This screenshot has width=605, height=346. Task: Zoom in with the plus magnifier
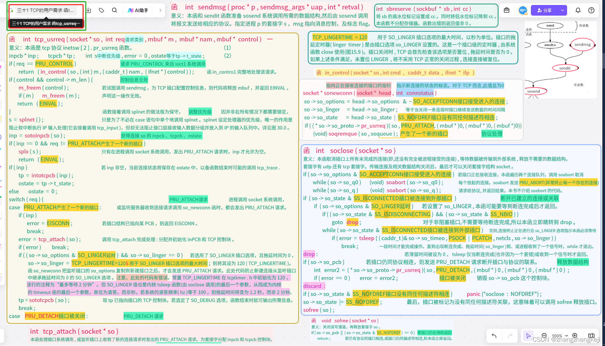click(x=575, y=336)
